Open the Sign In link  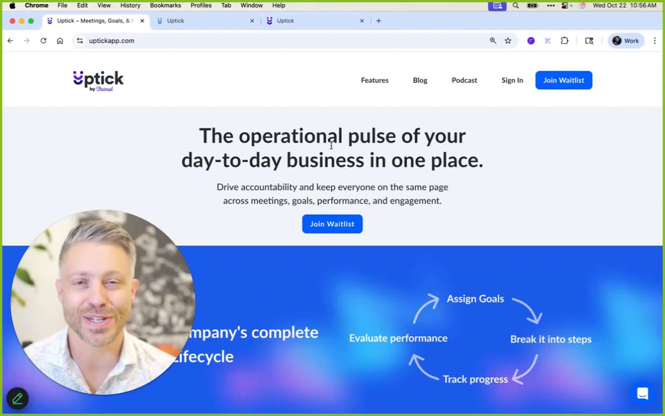(x=512, y=80)
